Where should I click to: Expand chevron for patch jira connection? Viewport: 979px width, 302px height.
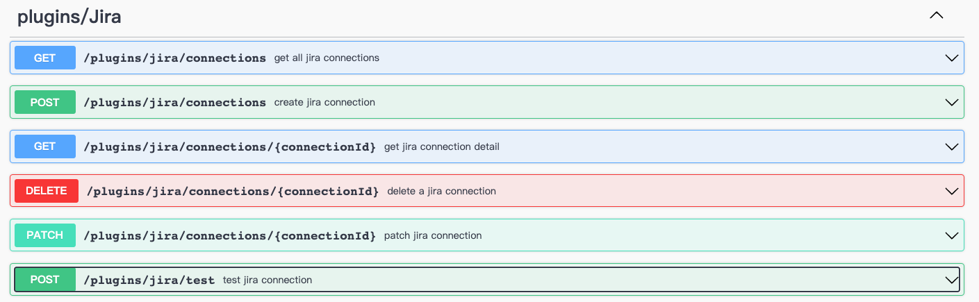tap(952, 236)
